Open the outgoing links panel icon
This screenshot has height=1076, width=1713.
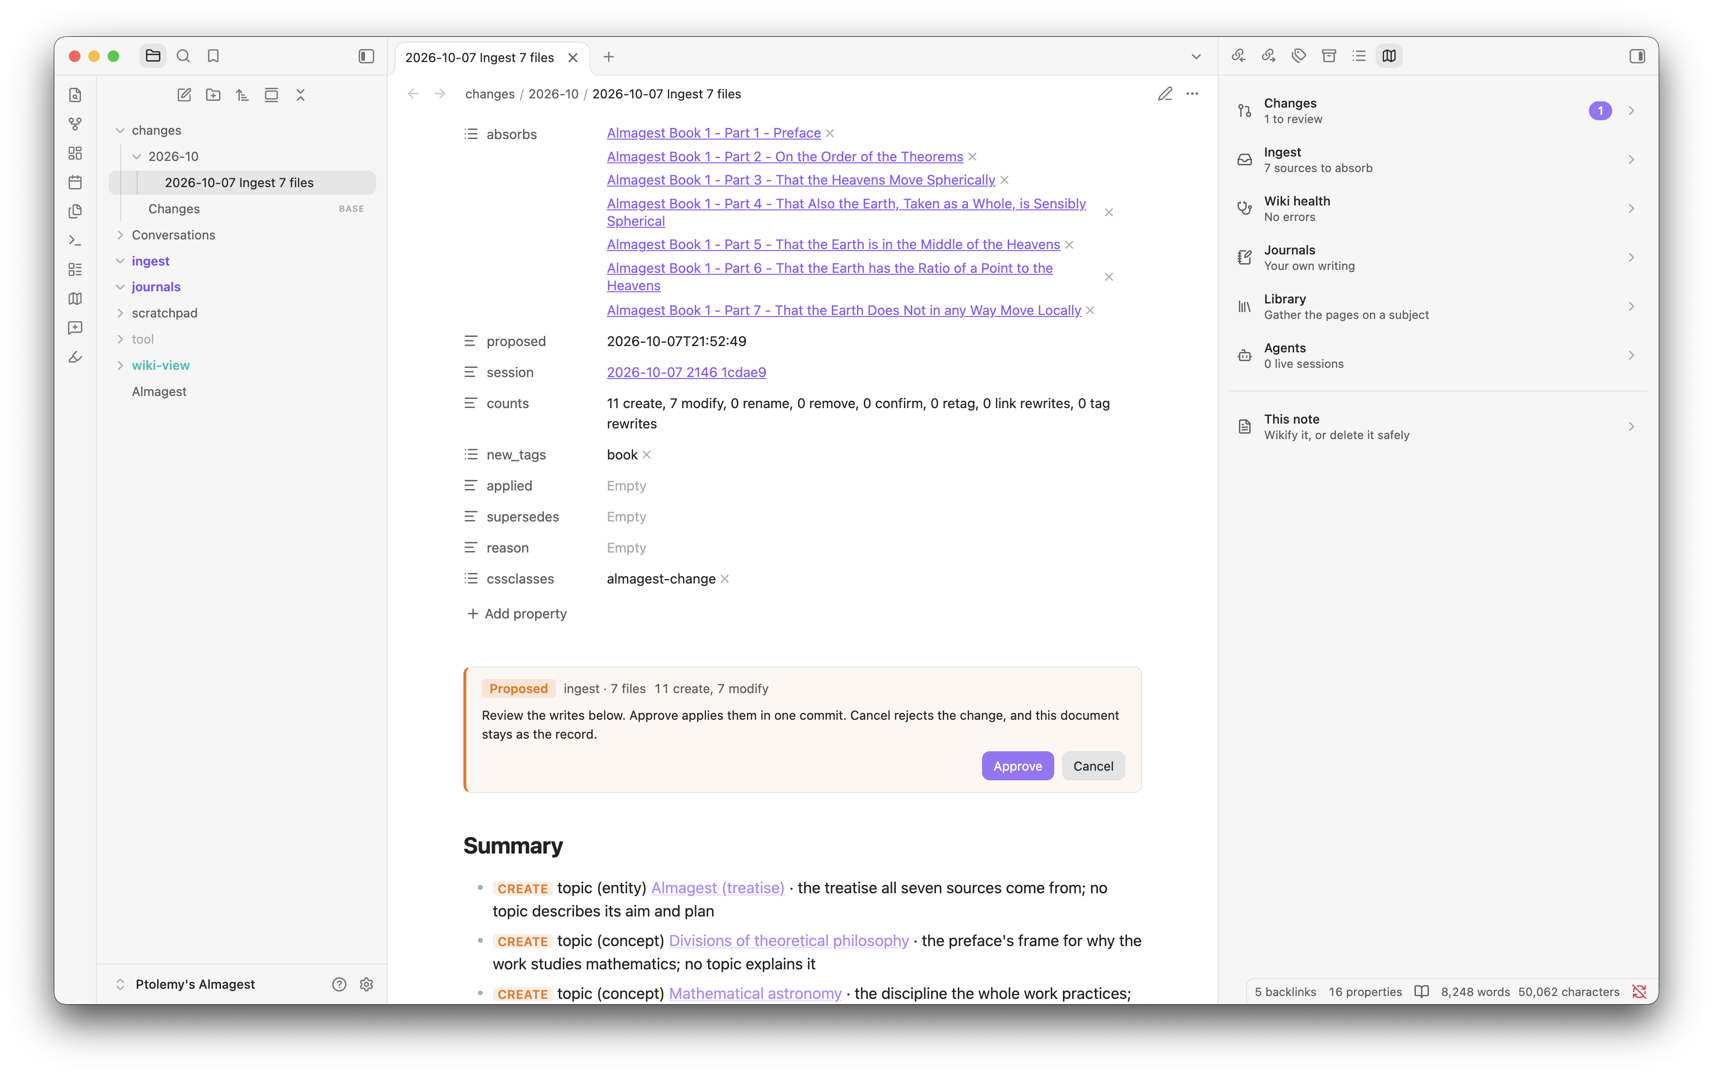pyautogui.click(x=1269, y=55)
